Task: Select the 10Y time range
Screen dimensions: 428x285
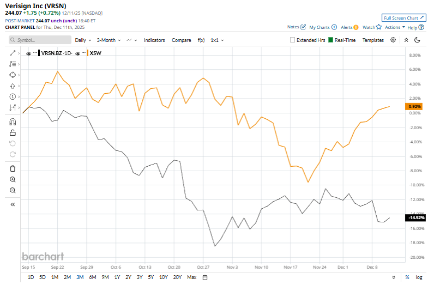Action: click(x=163, y=277)
